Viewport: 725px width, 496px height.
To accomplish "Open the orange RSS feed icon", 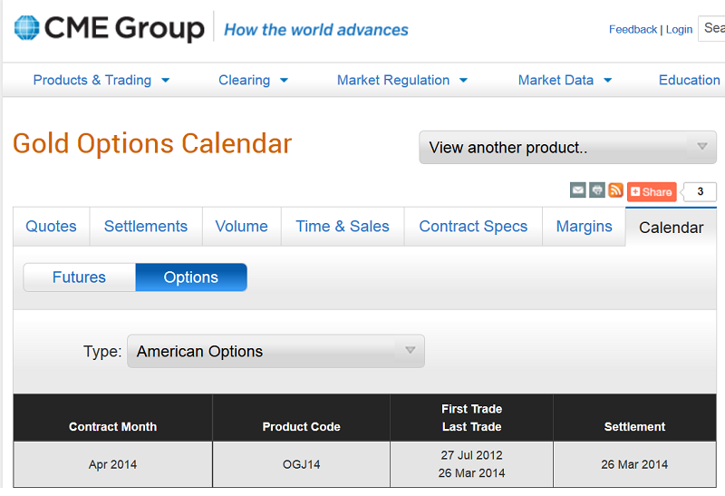I will [x=615, y=190].
